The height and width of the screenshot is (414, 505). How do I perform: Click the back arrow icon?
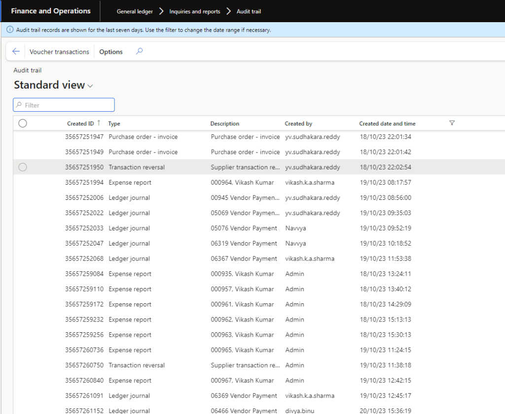[16, 52]
